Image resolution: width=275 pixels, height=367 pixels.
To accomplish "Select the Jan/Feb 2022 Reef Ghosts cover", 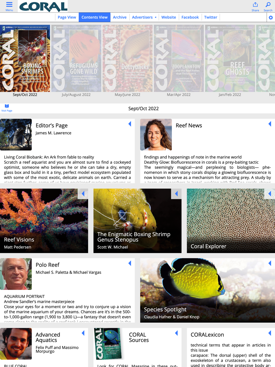I will pyautogui.click(x=230, y=58).
